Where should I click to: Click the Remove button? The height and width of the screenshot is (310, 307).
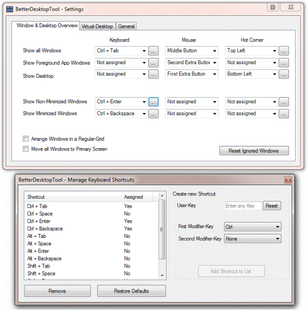(x=57, y=291)
